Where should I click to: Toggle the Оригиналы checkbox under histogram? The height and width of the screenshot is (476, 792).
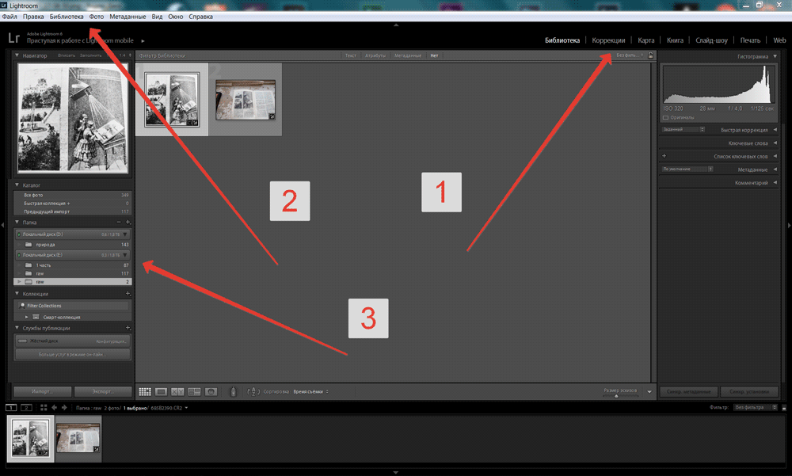tap(666, 118)
